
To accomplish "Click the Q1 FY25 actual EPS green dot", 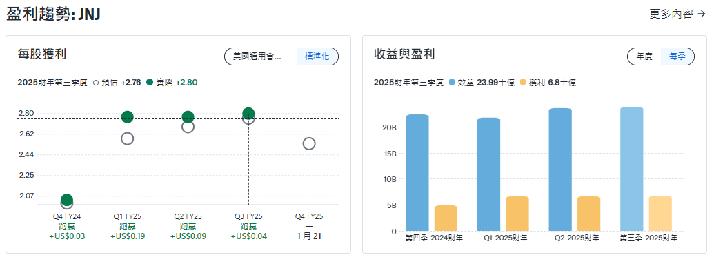I will click(128, 117).
